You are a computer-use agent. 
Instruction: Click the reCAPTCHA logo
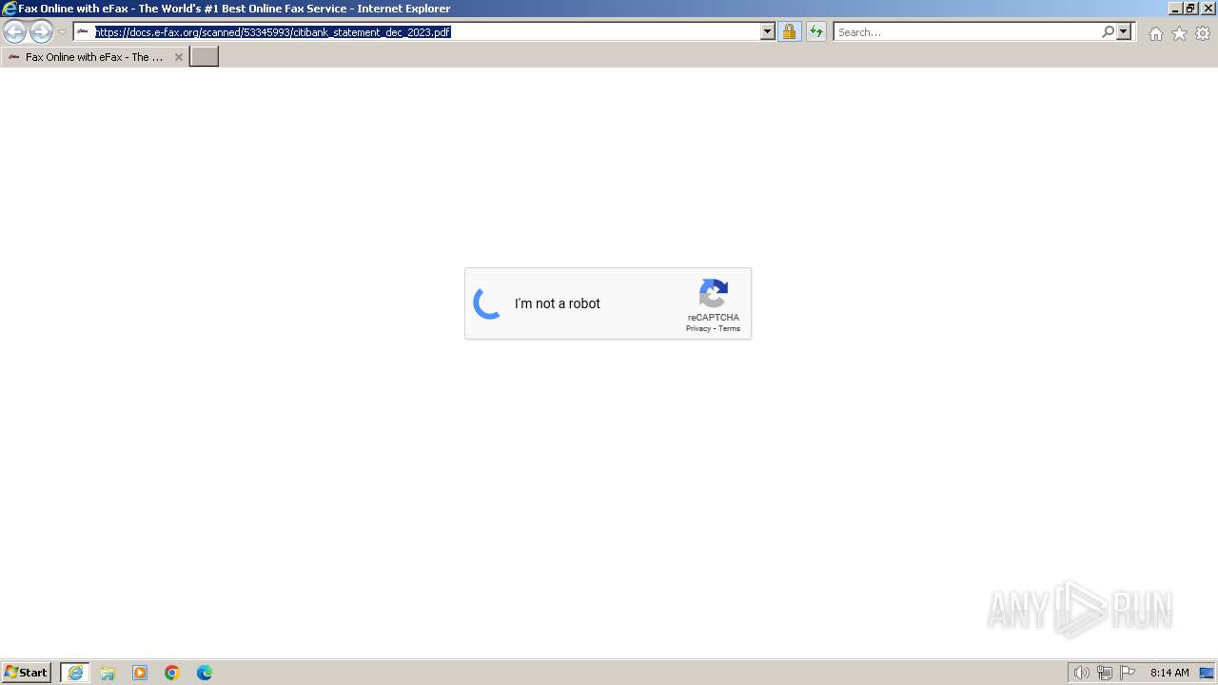pyautogui.click(x=714, y=294)
